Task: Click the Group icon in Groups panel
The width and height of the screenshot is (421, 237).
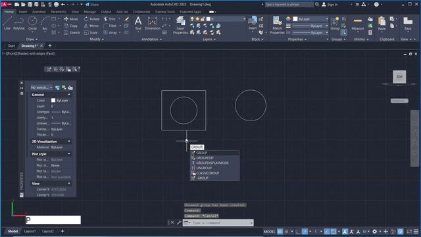Action: [335, 23]
